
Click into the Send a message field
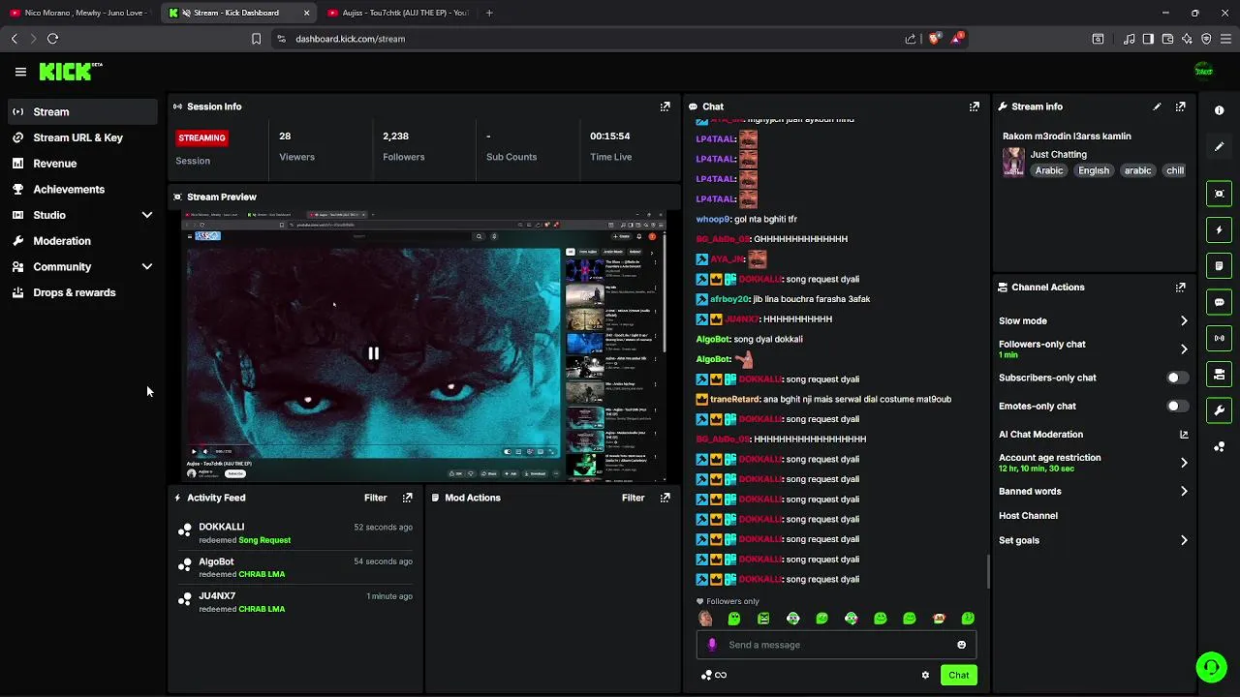tap(835, 645)
